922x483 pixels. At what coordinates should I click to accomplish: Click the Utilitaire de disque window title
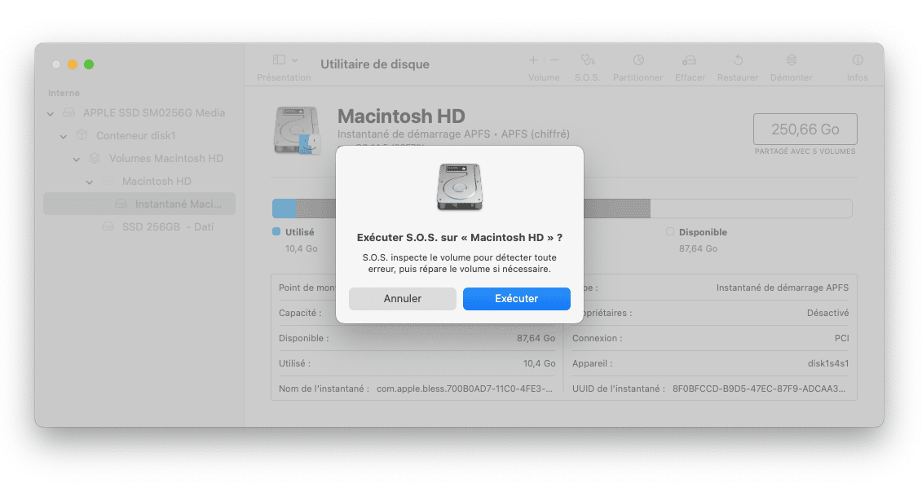click(375, 64)
